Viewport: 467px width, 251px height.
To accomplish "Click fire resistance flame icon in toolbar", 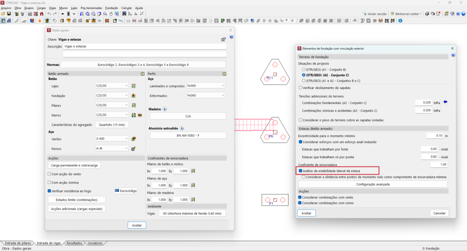I will tap(40, 21).
